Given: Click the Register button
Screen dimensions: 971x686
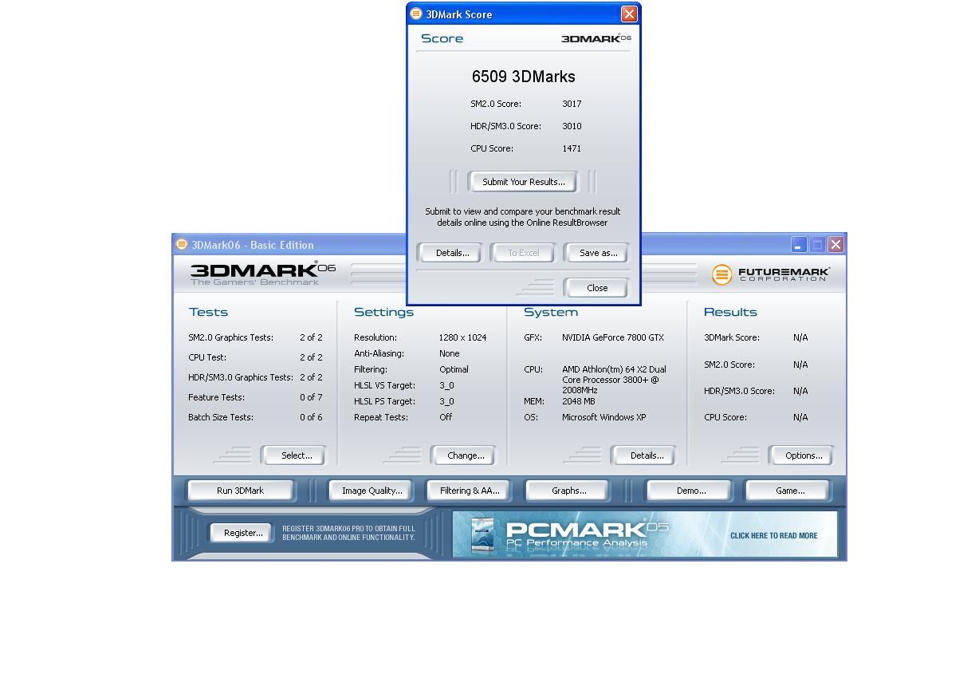Looking at the screenshot, I should pos(242,533).
